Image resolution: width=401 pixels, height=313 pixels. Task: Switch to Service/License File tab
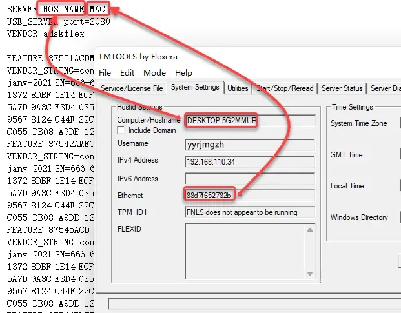pyautogui.click(x=132, y=88)
